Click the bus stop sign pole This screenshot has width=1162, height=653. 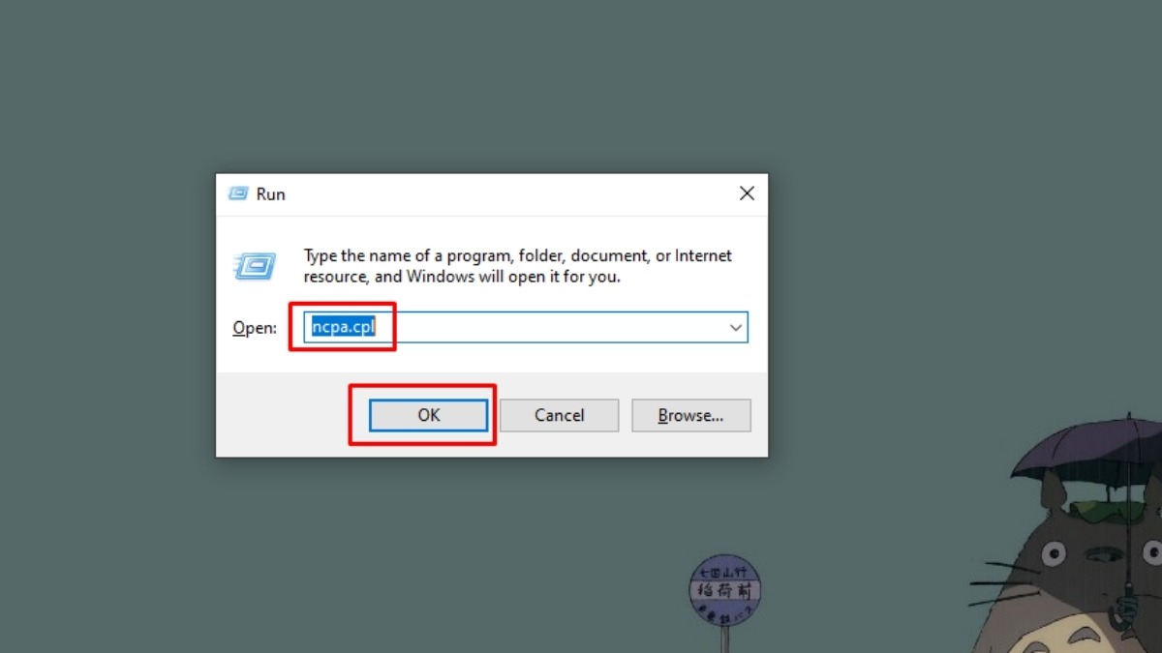pyautogui.click(x=724, y=638)
